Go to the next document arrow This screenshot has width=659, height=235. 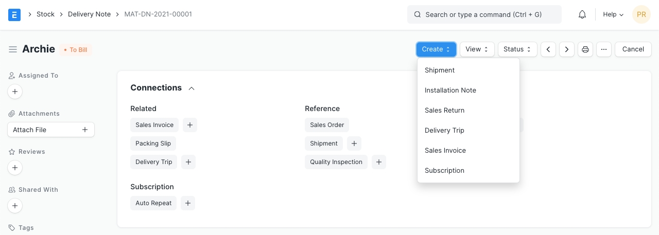tap(567, 49)
